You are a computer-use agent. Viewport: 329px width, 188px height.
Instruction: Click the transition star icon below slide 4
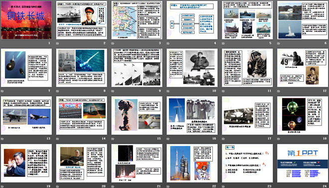pos(168,43)
